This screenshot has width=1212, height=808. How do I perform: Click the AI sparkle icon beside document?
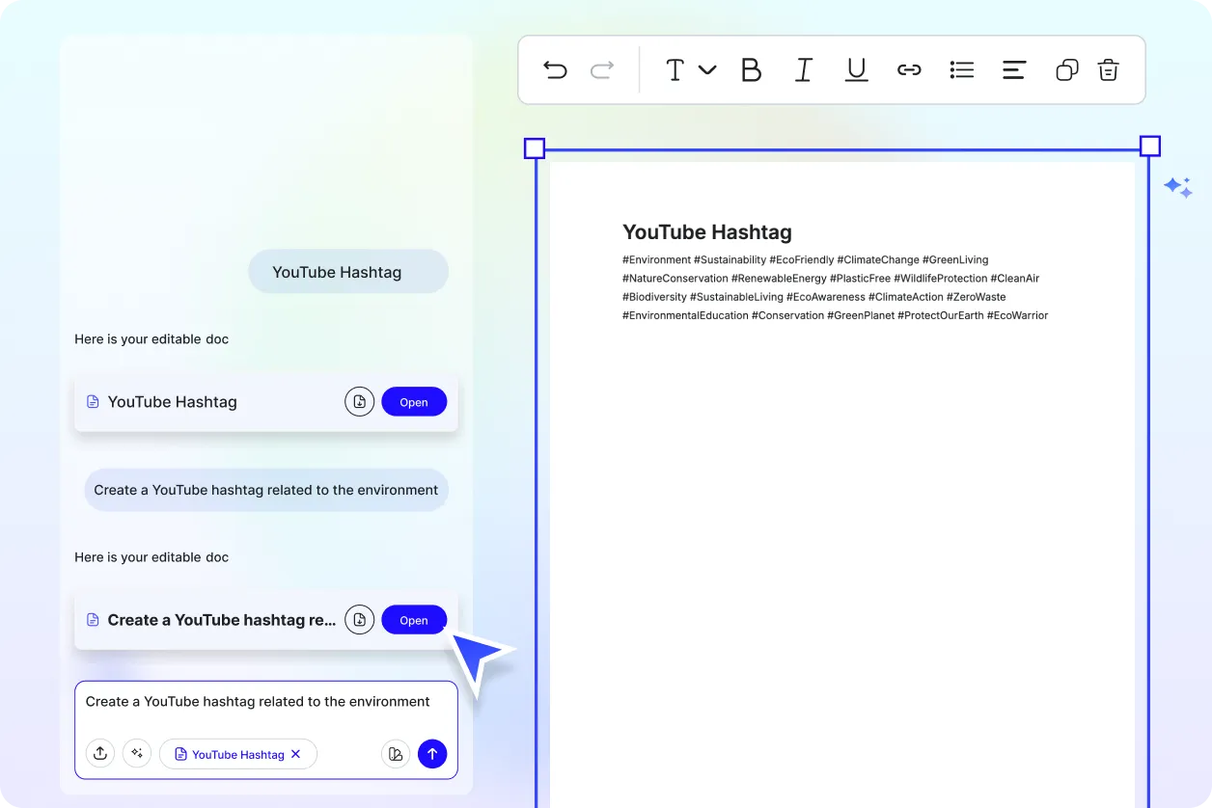point(1177,187)
